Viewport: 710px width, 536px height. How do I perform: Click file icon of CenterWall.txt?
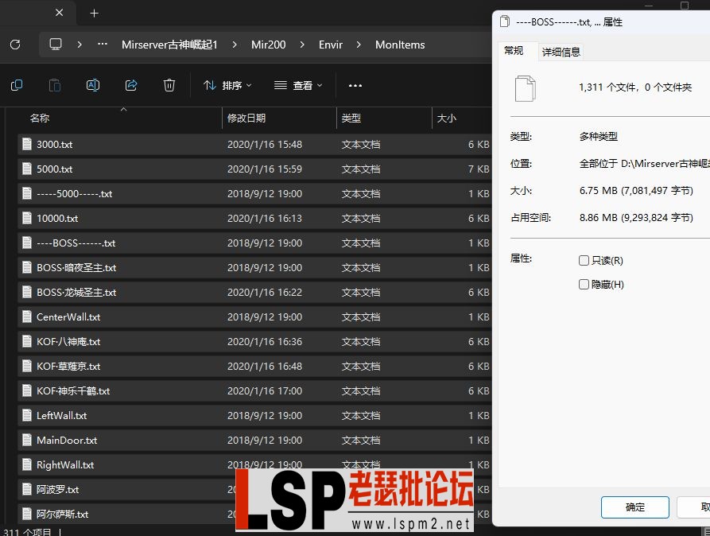click(x=27, y=317)
